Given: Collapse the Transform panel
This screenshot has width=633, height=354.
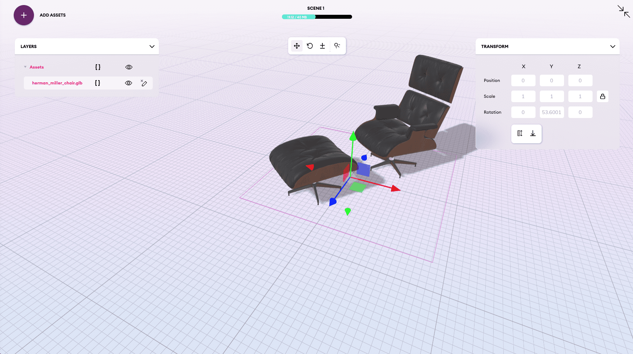Looking at the screenshot, I should 613,47.
